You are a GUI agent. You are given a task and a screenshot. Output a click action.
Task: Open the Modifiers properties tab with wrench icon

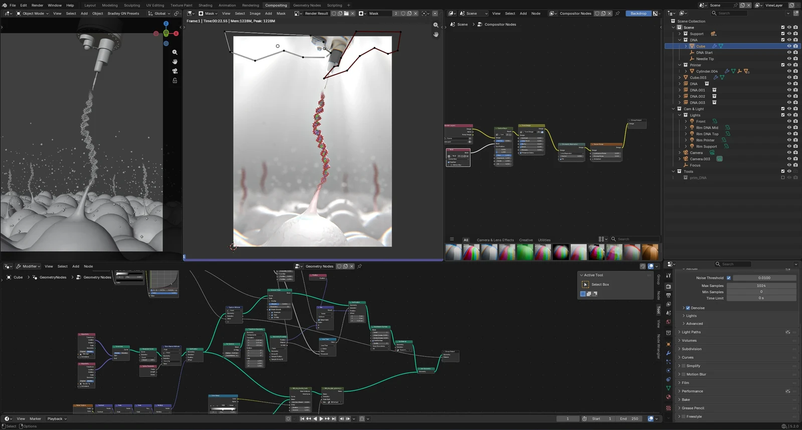point(668,353)
